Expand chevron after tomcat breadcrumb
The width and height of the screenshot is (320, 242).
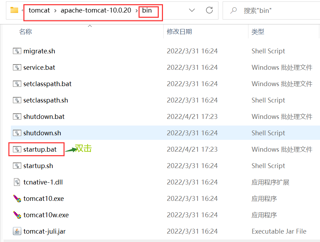pyautogui.click(x=55, y=10)
